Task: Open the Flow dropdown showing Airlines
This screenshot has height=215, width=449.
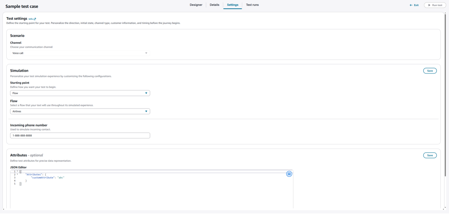Action: [x=80, y=111]
